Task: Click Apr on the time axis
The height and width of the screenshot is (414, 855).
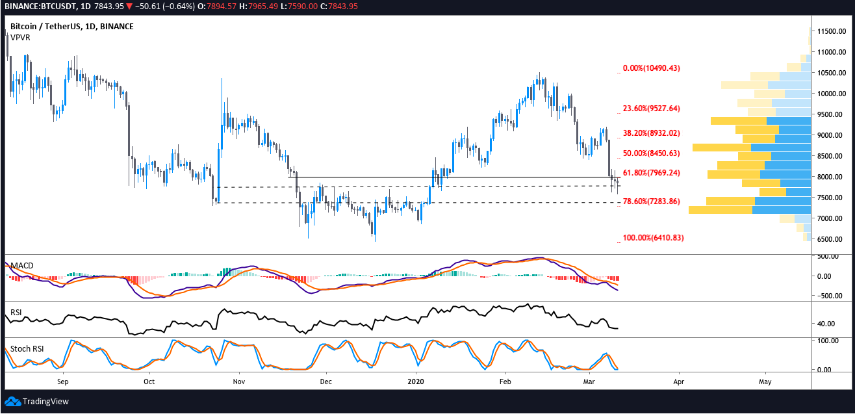Action: [x=679, y=383]
